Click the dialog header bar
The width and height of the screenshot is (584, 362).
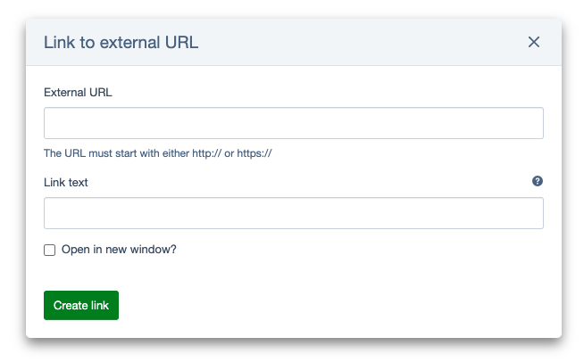click(357, 42)
